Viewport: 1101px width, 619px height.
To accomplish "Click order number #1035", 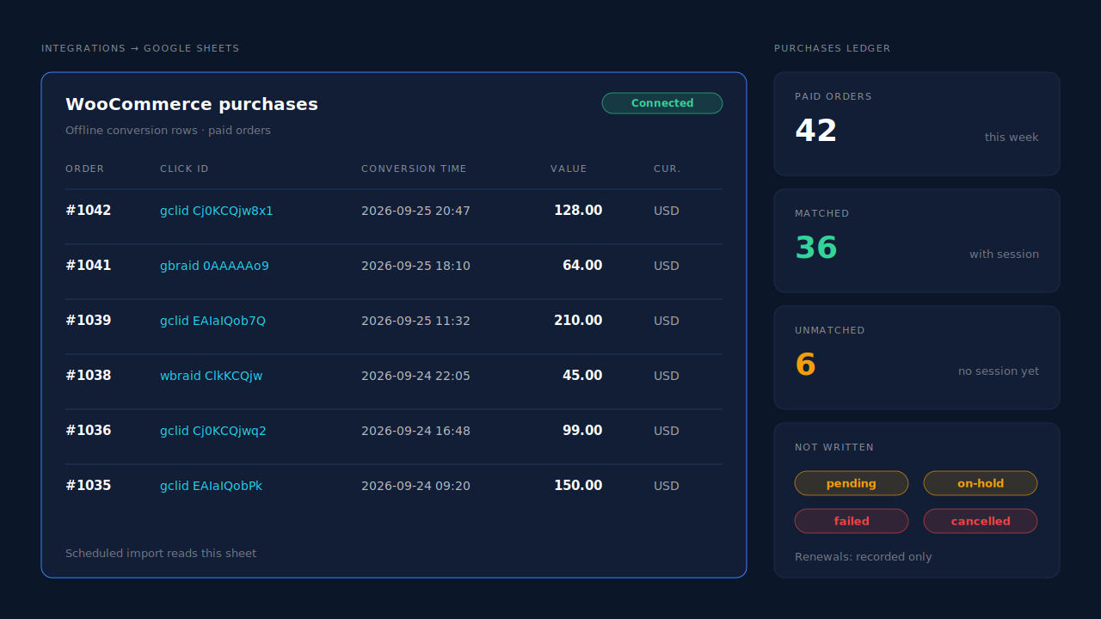I will pos(89,486).
